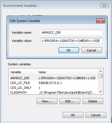Click the system variables scrollbar thumb

click(101, 76)
